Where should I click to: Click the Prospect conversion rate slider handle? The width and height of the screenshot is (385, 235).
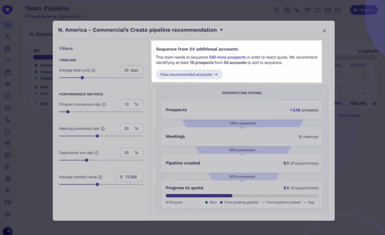point(68,112)
